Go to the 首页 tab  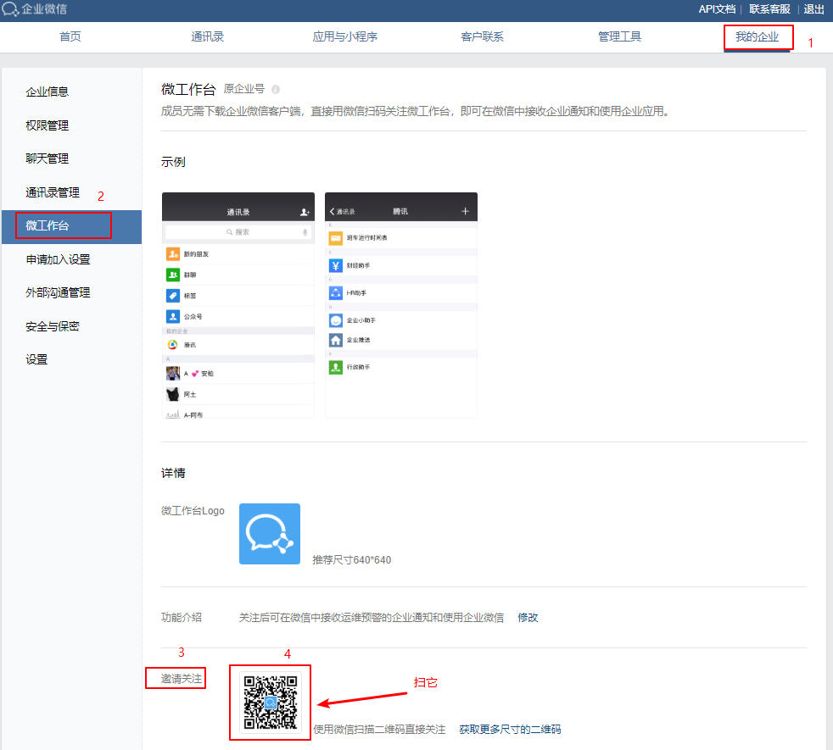click(x=70, y=36)
